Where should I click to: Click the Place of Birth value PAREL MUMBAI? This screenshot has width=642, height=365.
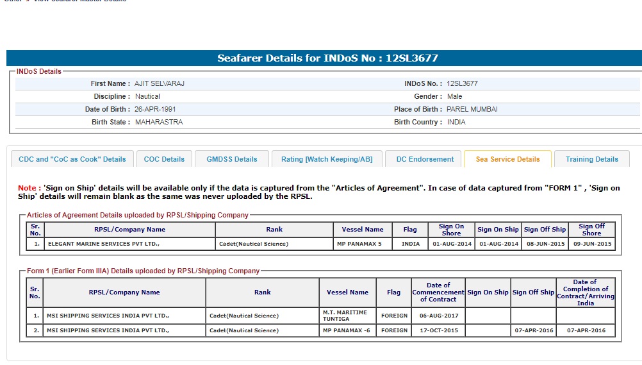click(x=472, y=109)
